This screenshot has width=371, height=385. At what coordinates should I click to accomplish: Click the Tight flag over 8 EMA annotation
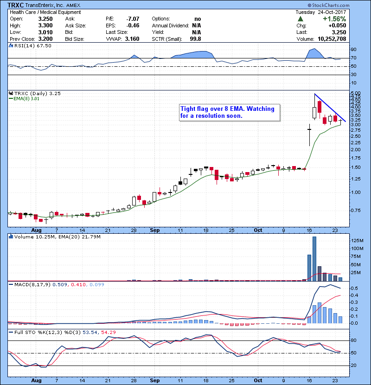[230, 112]
